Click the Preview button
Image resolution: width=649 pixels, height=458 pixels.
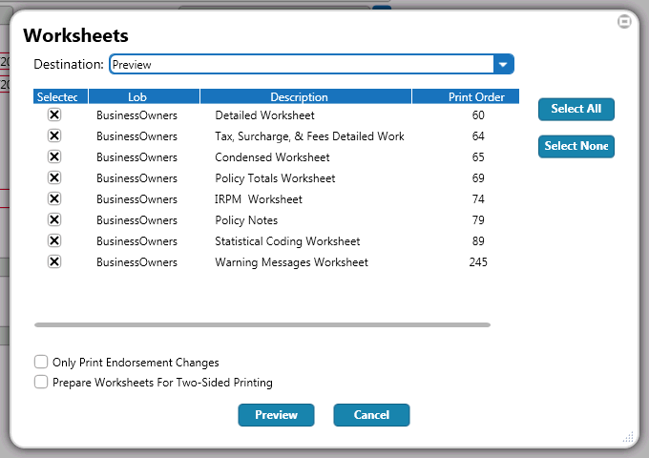pyautogui.click(x=276, y=415)
